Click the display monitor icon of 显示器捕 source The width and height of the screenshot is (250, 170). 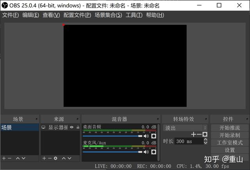[43, 127]
